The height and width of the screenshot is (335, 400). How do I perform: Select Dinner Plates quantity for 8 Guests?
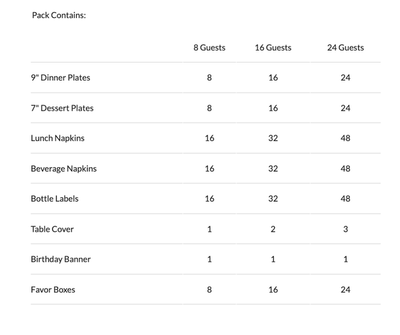point(209,77)
